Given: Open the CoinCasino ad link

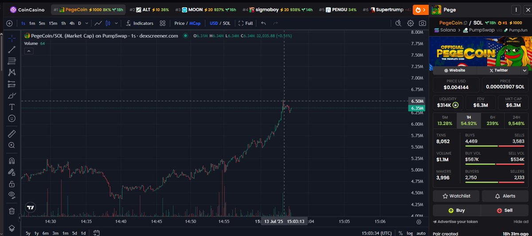Looking at the screenshot, I should (27, 9).
